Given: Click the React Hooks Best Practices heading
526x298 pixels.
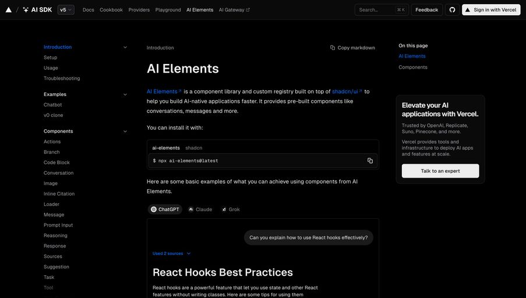Looking at the screenshot, I should pos(223,272).
